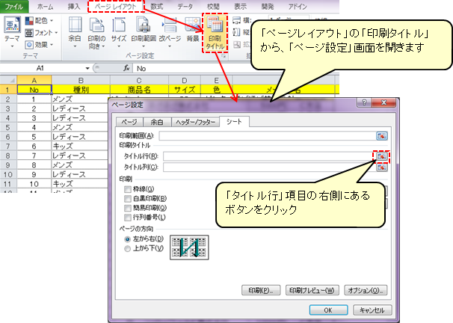
Task: Open the ファイル tab
Action: [14, 7]
